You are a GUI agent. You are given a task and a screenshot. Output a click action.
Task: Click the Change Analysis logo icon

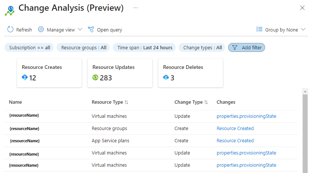(x=10, y=11)
